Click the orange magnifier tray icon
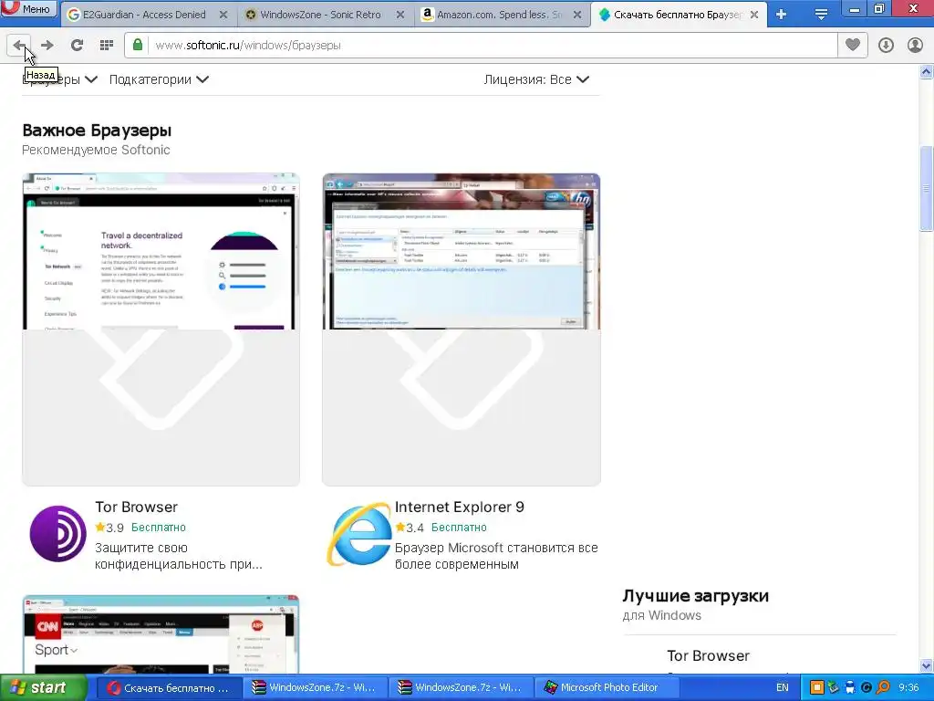934x701 pixels. [x=883, y=688]
